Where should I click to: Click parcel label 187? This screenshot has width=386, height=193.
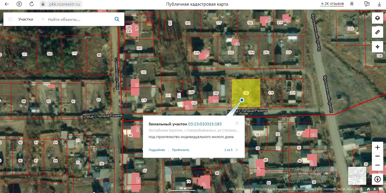[216, 93]
